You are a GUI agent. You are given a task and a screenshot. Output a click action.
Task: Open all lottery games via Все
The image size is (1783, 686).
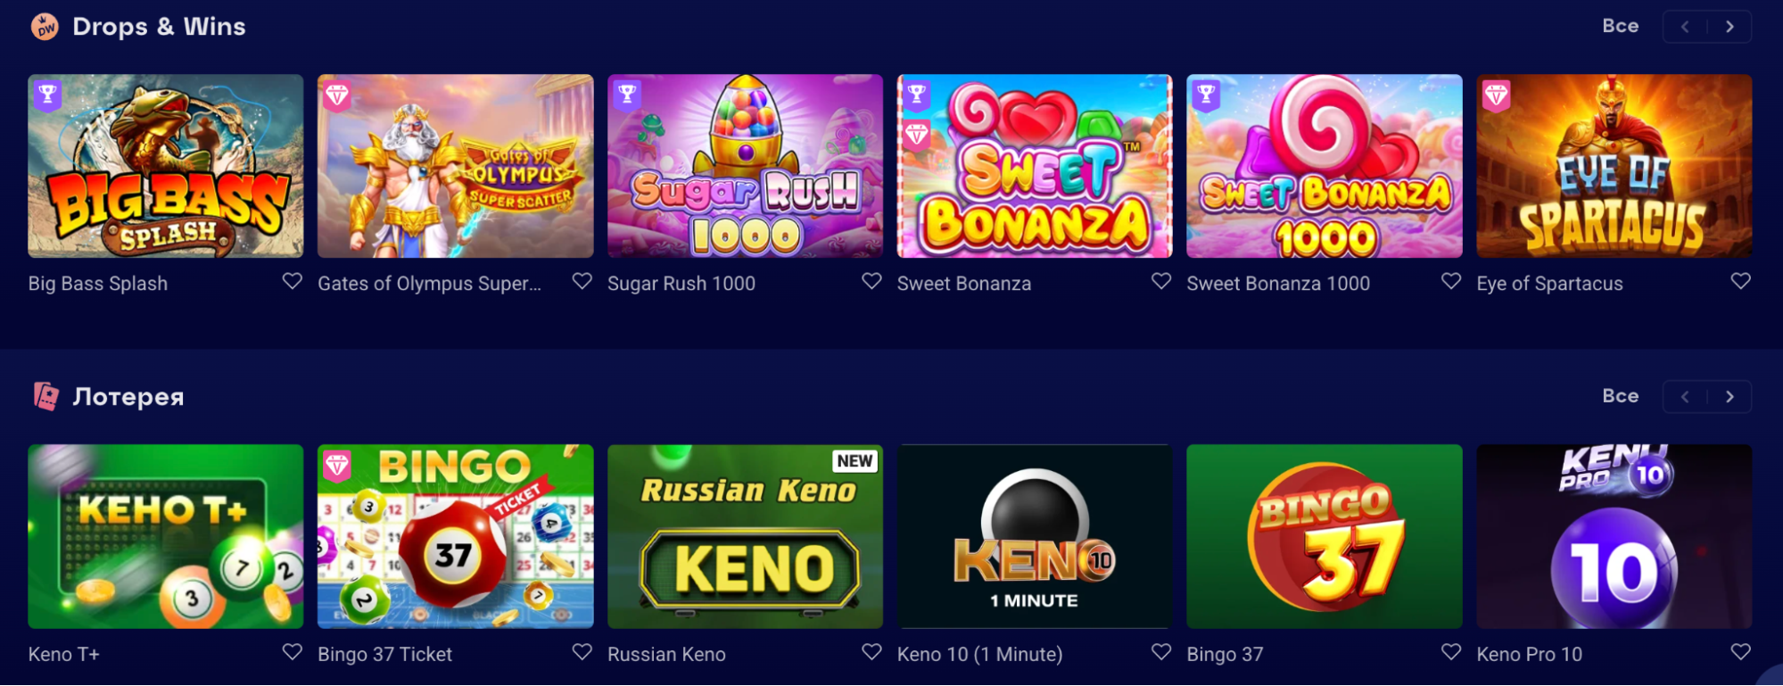tap(1620, 396)
